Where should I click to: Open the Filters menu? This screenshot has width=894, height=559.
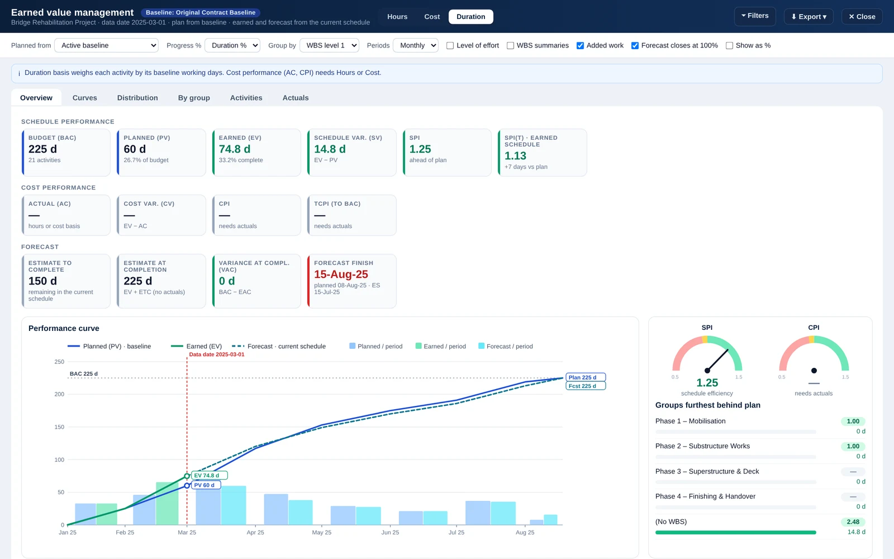pyautogui.click(x=755, y=16)
